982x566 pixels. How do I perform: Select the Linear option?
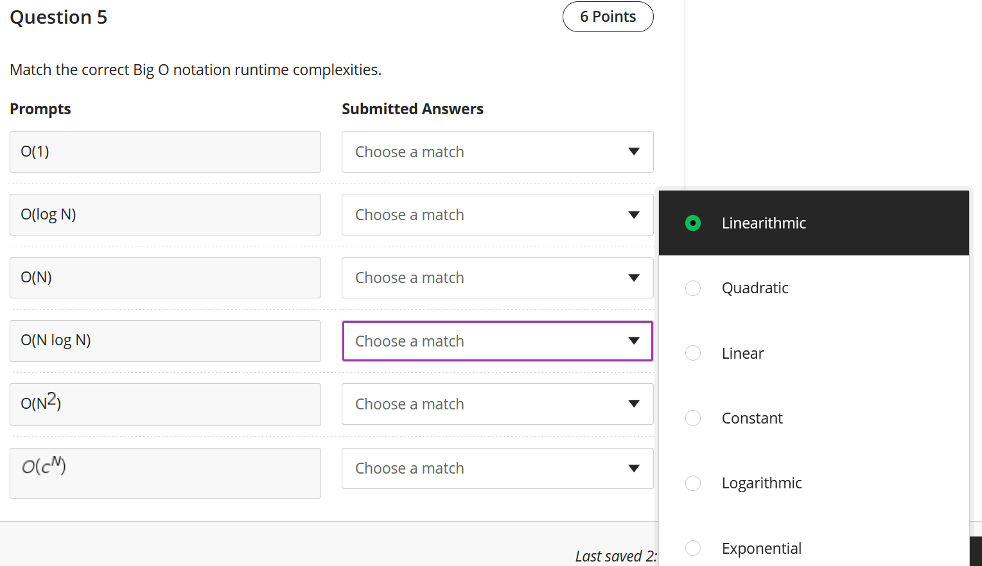[693, 353]
